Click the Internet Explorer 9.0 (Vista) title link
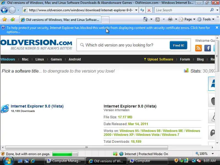 point(37,106)
